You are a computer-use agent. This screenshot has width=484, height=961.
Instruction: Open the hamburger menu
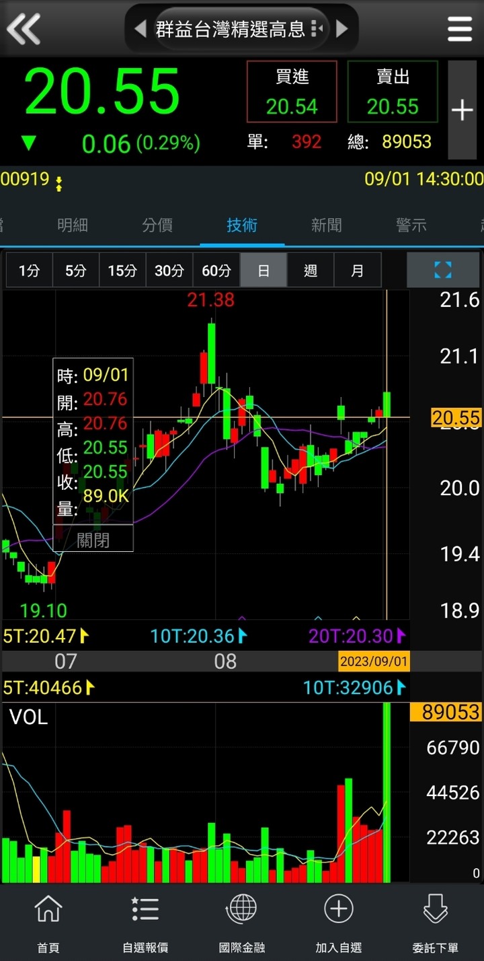(460, 29)
